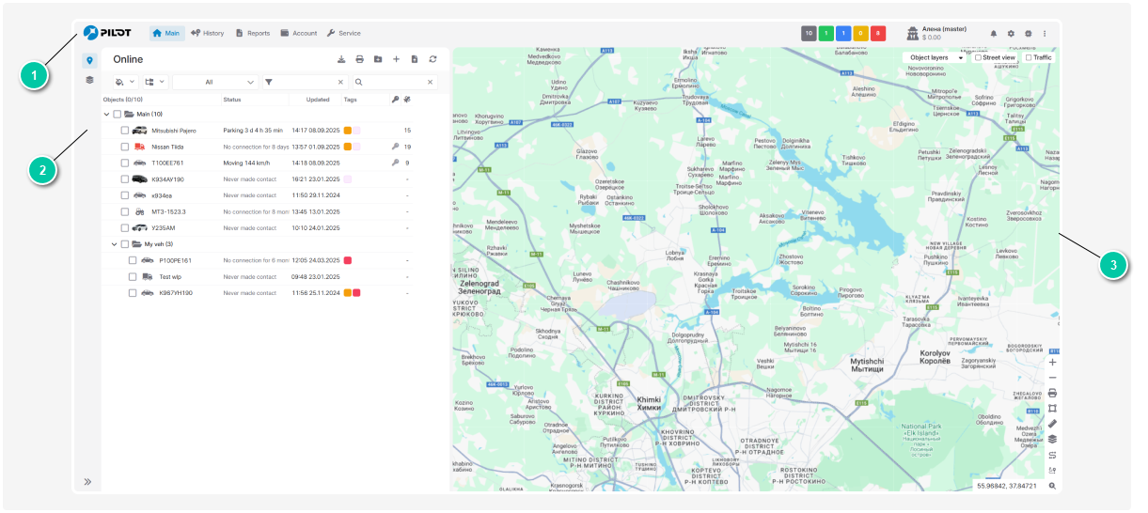Collapse the Main (10) group
This screenshot has width=1148, height=513.
pyautogui.click(x=106, y=114)
